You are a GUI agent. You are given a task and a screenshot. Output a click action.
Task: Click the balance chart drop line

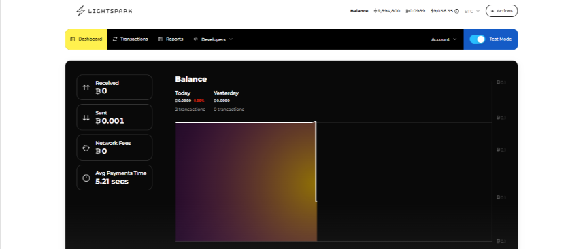pyautogui.click(x=316, y=162)
